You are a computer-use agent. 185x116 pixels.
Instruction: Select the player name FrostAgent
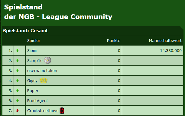click(x=38, y=101)
